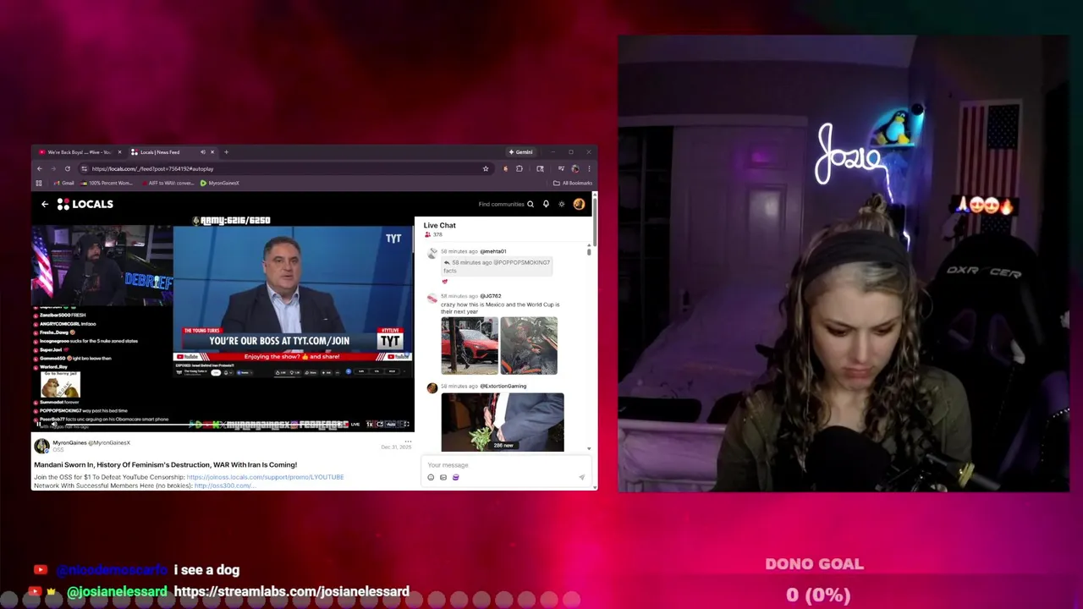Close the Locals News Feed tab
Screen dimensions: 1083x609
tap(212, 152)
